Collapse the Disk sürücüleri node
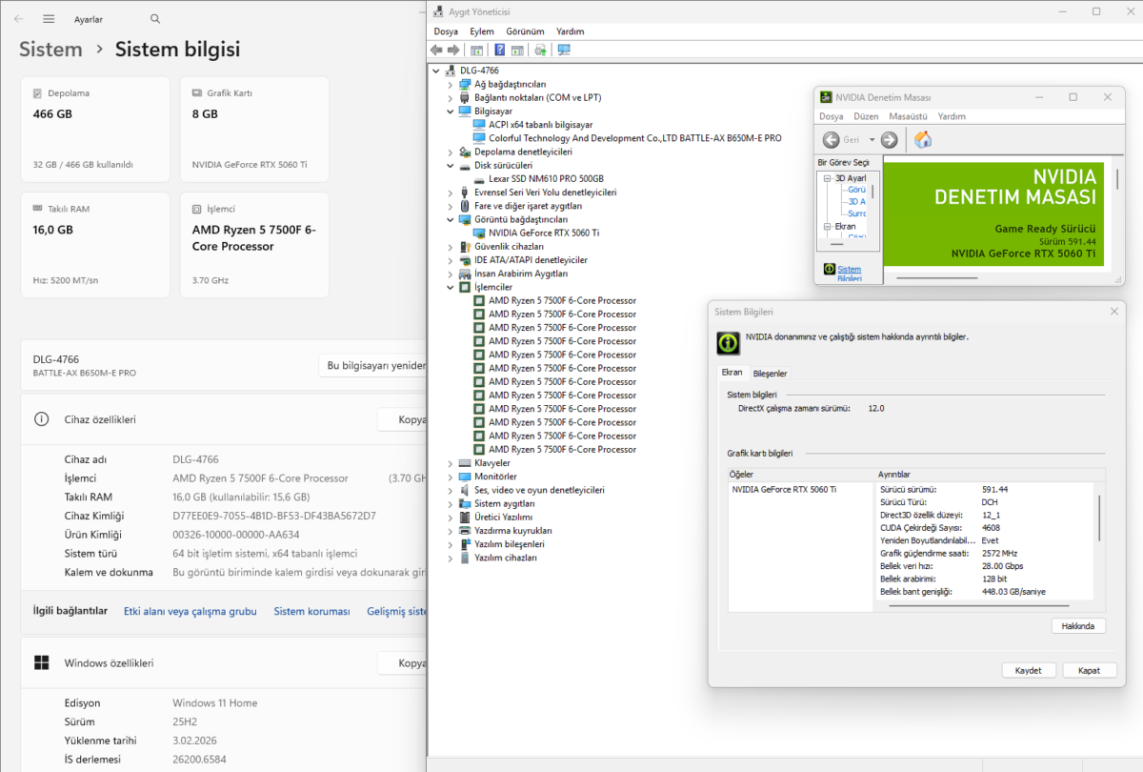This screenshot has width=1143, height=772. [451, 165]
